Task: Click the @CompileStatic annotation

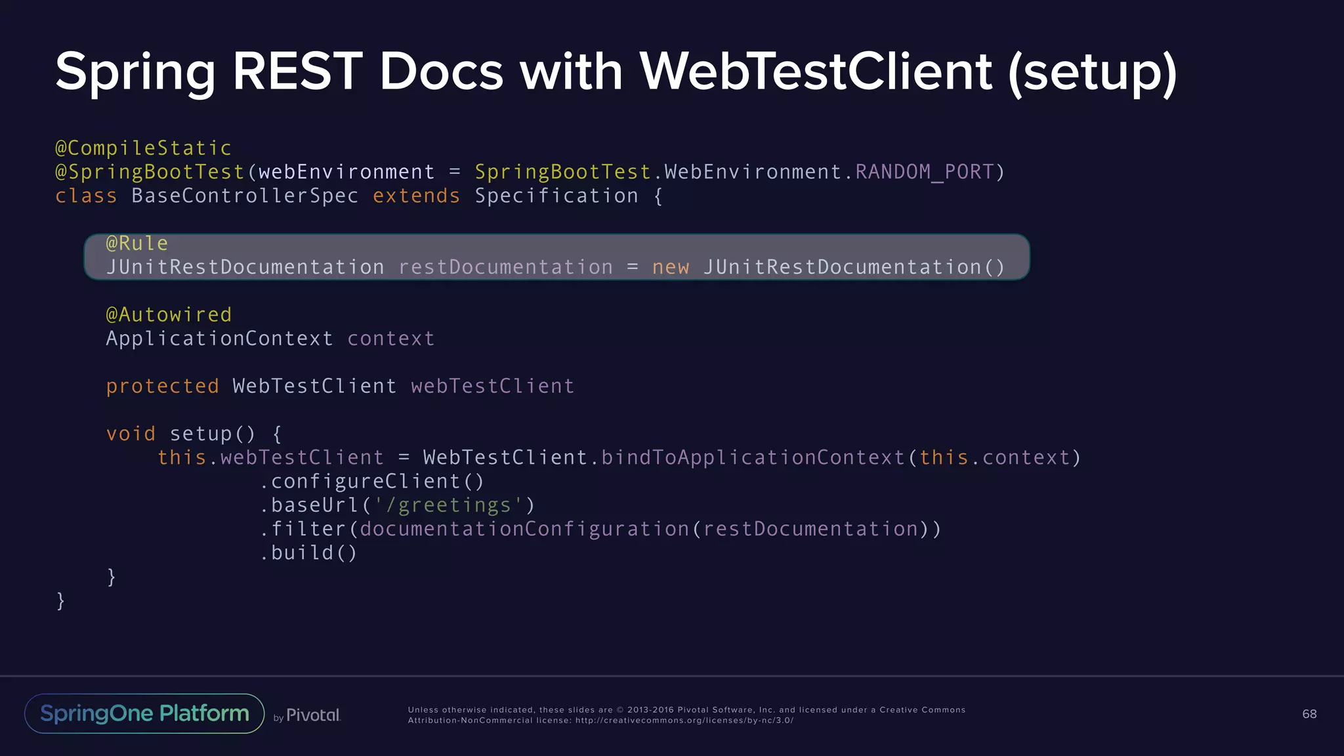Action: [143, 148]
